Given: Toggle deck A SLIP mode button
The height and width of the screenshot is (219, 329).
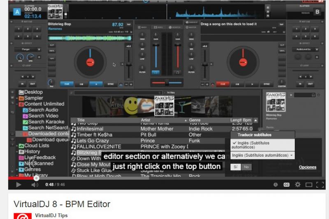Looking at the screenshot, I should coord(52,45).
